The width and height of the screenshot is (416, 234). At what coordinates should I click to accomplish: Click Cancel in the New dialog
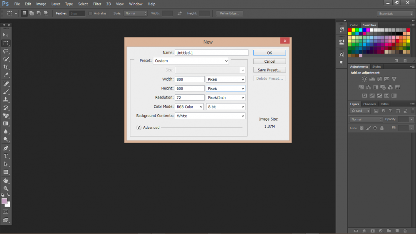point(270,61)
